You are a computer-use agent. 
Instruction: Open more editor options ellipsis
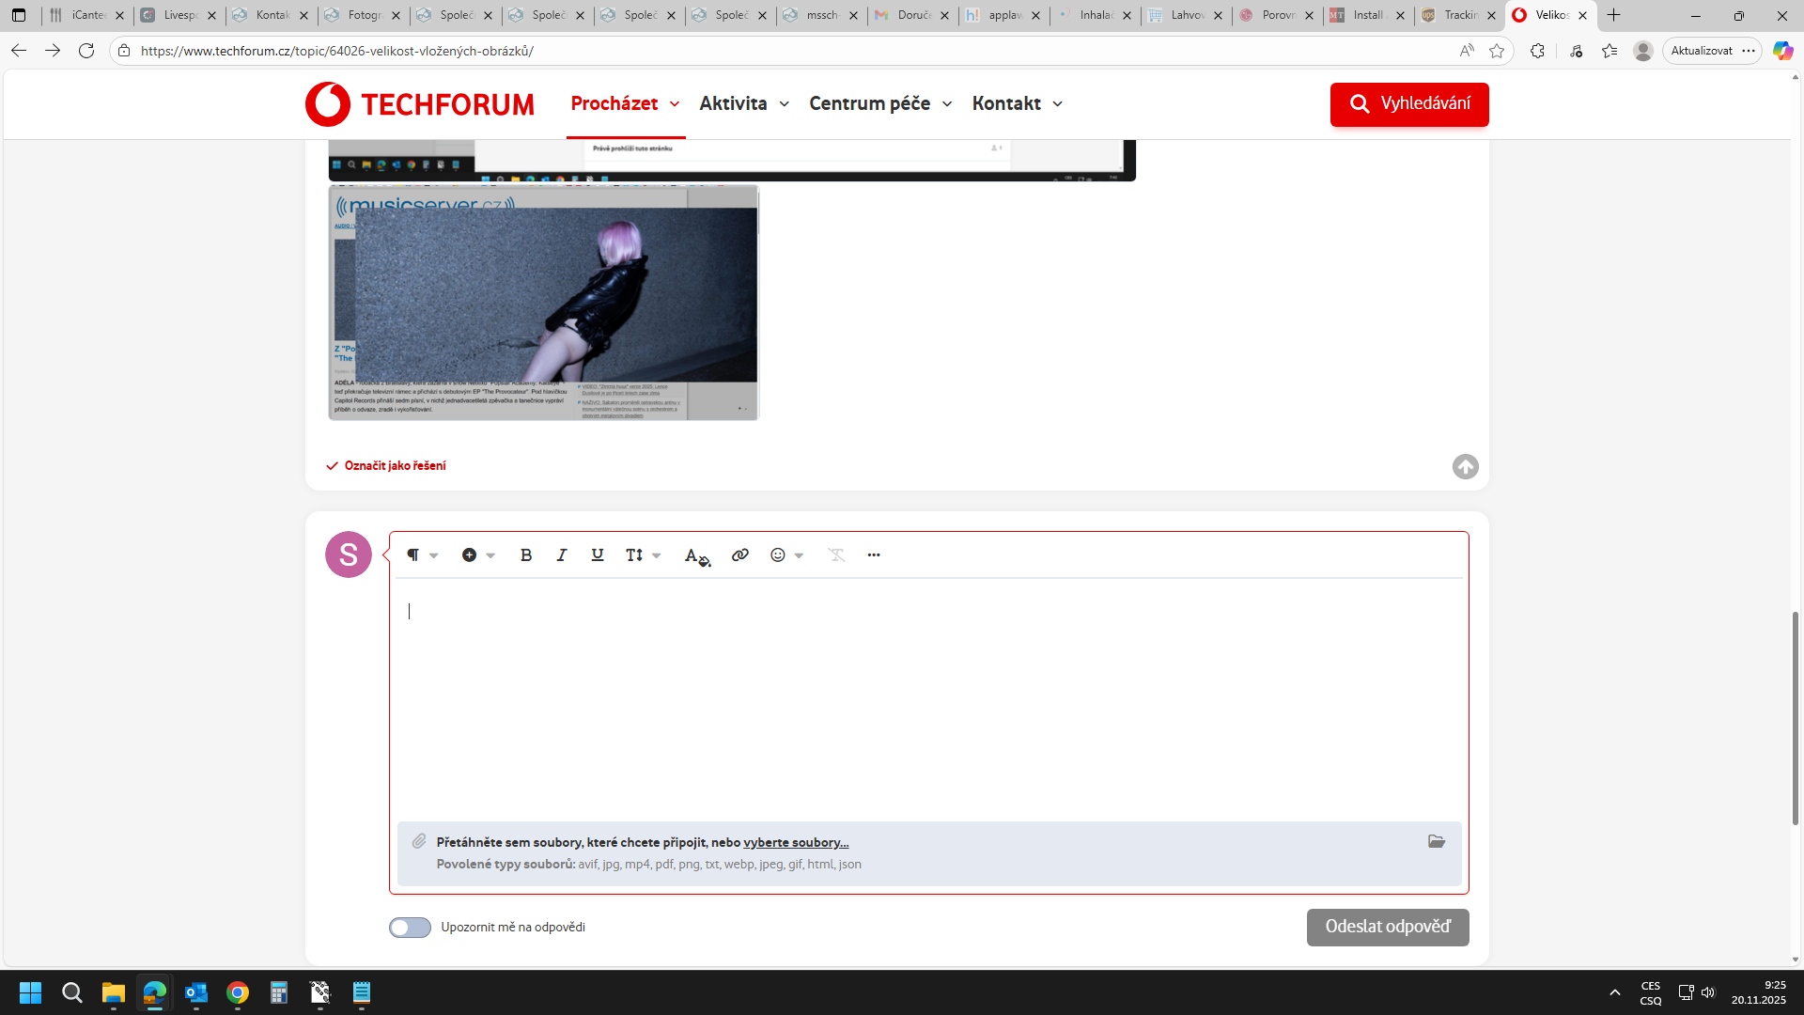874,555
